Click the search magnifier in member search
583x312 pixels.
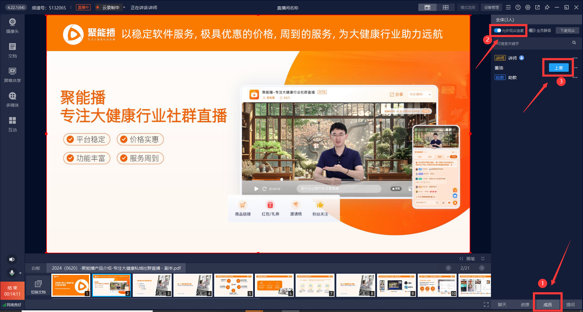point(574,43)
